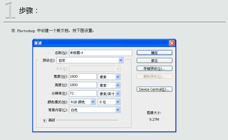Click the 分辨率 field showing 72
Image resolution: width=228 pixels, height=140 pixels.
pyautogui.click(x=83, y=93)
